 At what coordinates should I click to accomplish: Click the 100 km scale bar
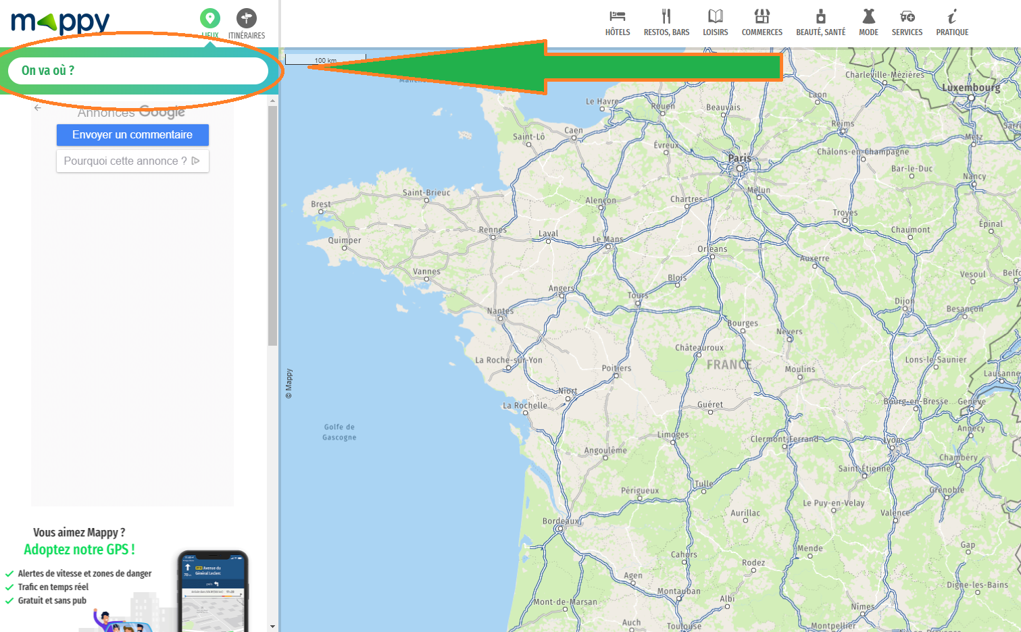tap(326, 59)
